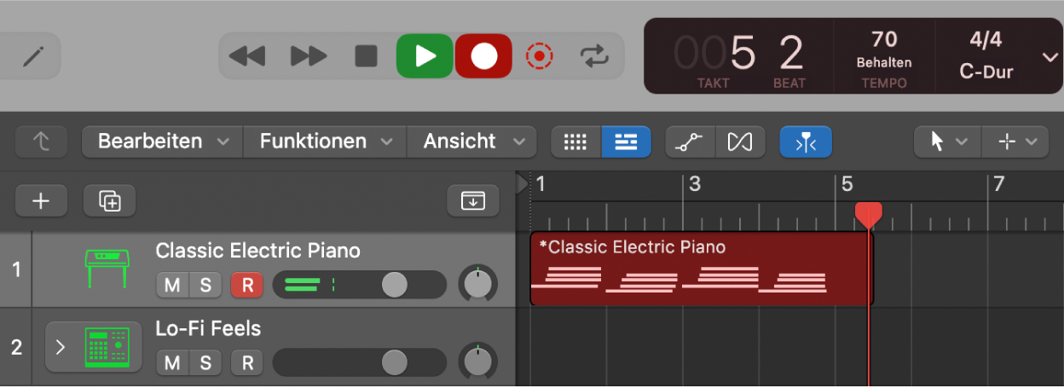Open the Ansicht dropdown menu
The width and height of the screenshot is (1064, 388).
coord(471,142)
